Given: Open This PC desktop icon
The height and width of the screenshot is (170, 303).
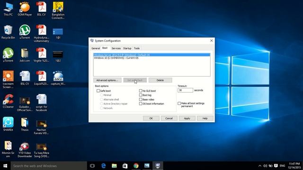Looking at the screenshot, I should [x=8, y=9].
